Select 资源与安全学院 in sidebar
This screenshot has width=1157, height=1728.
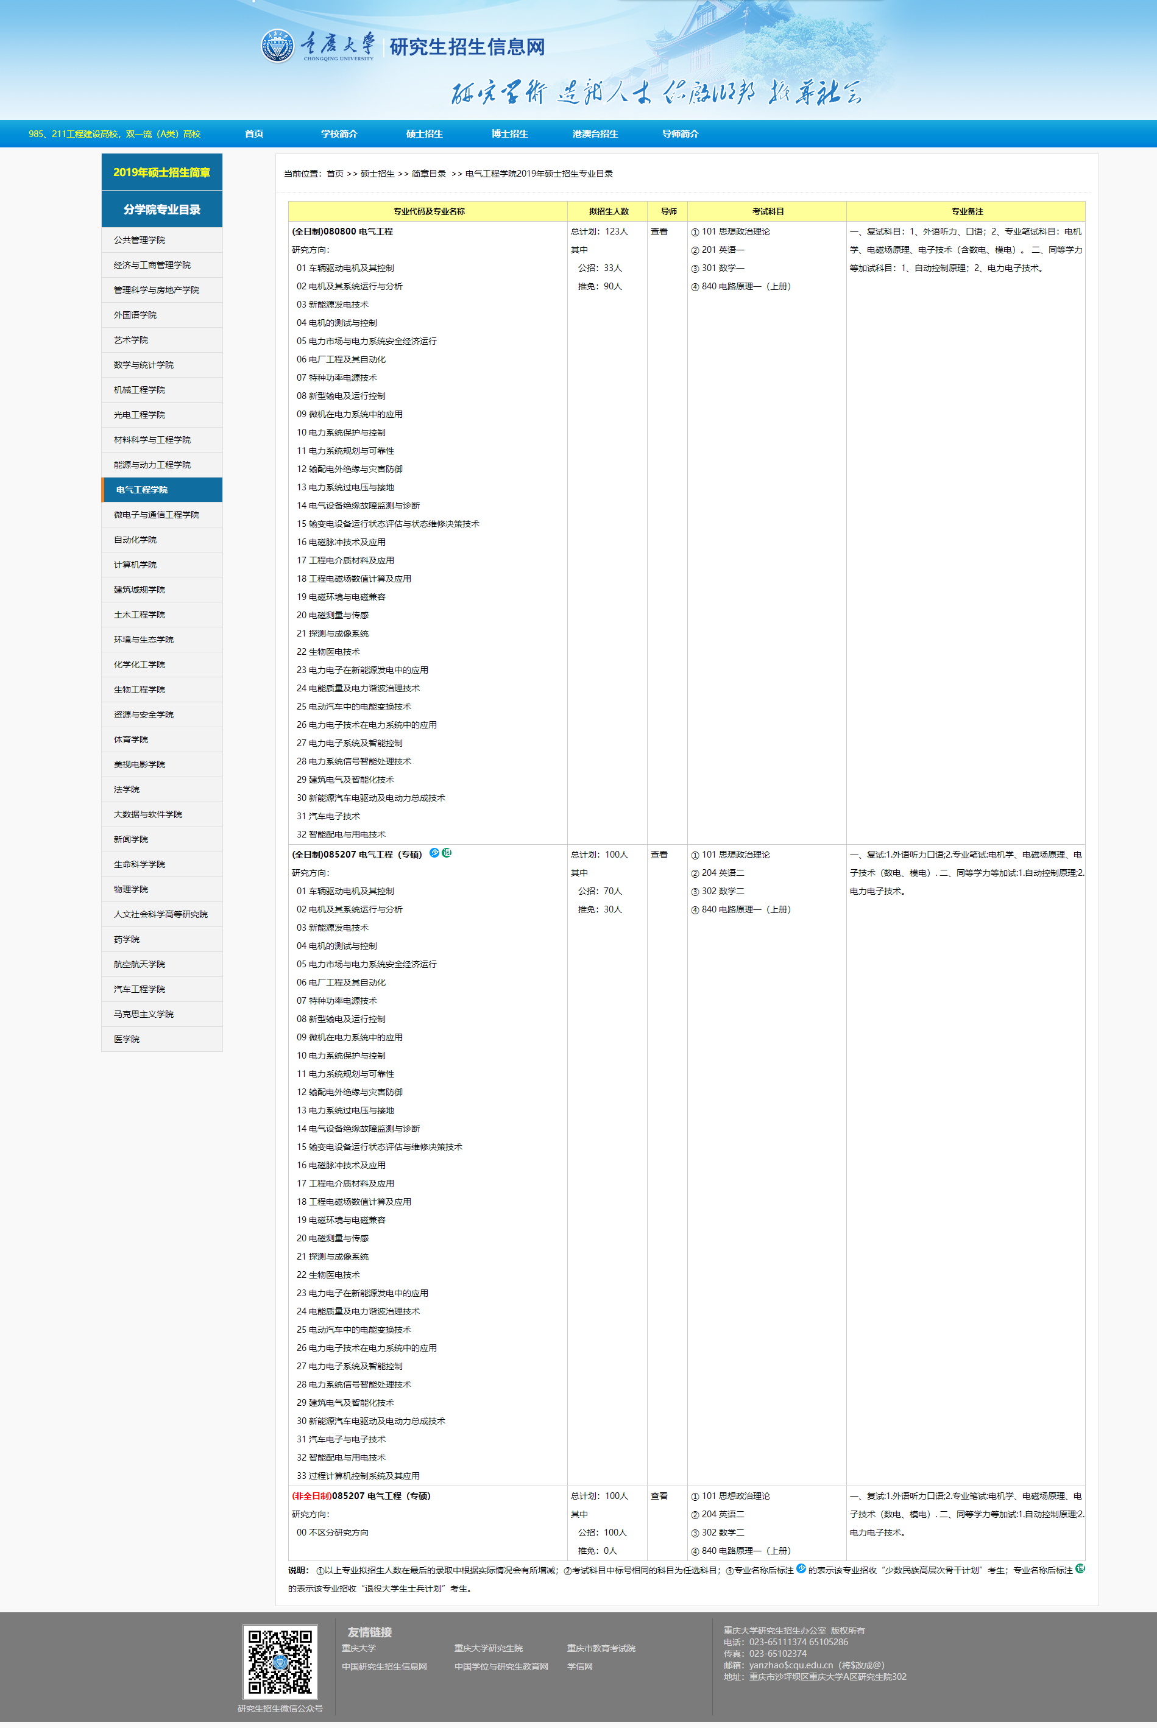point(161,714)
